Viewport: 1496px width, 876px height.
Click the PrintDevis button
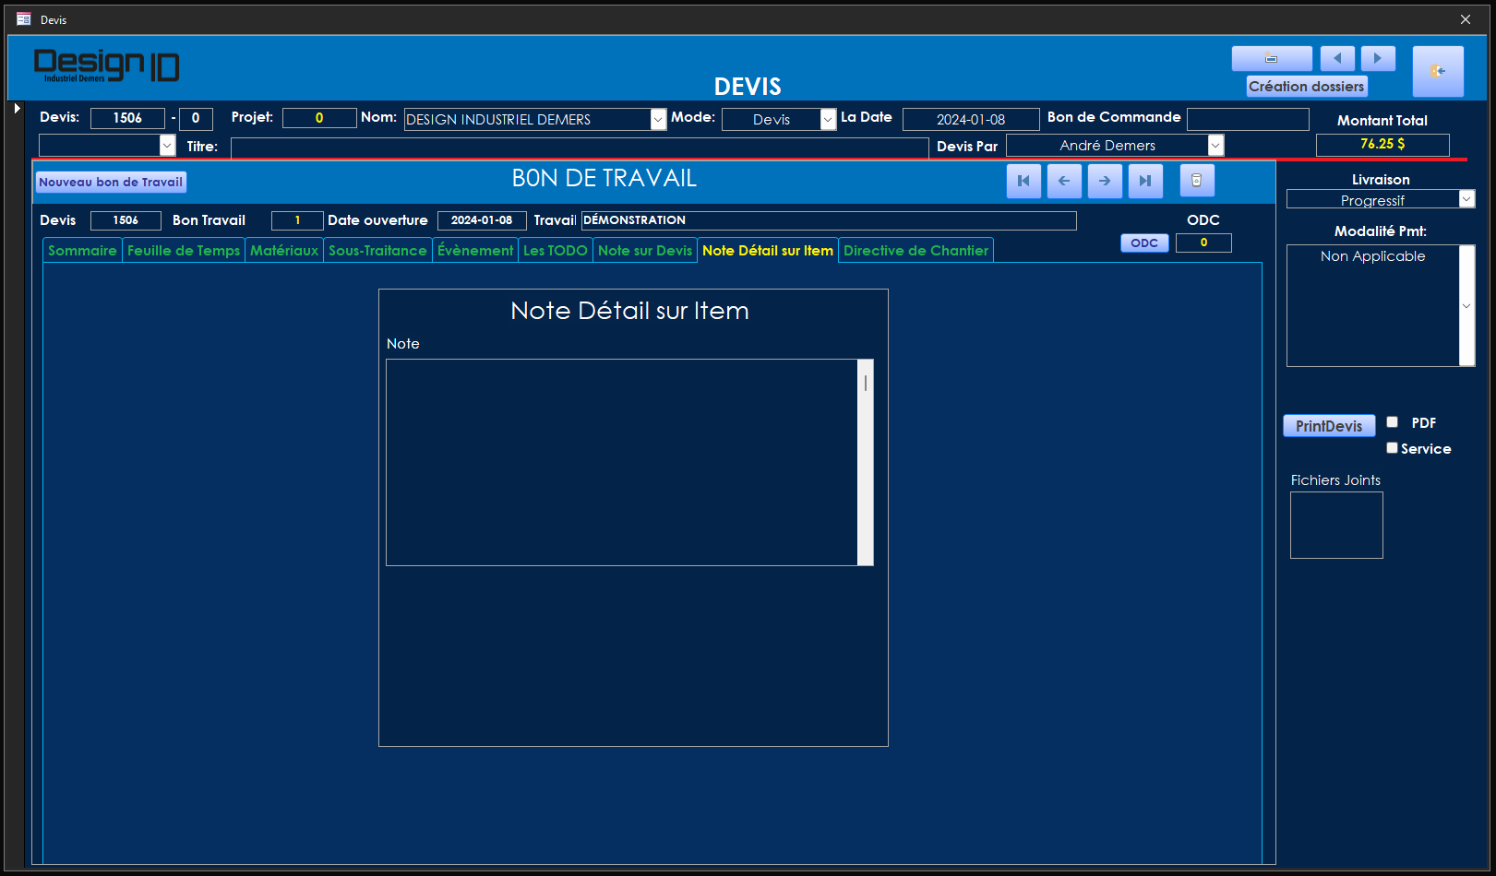(x=1328, y=426)
